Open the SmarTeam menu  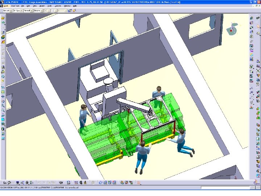15,6
